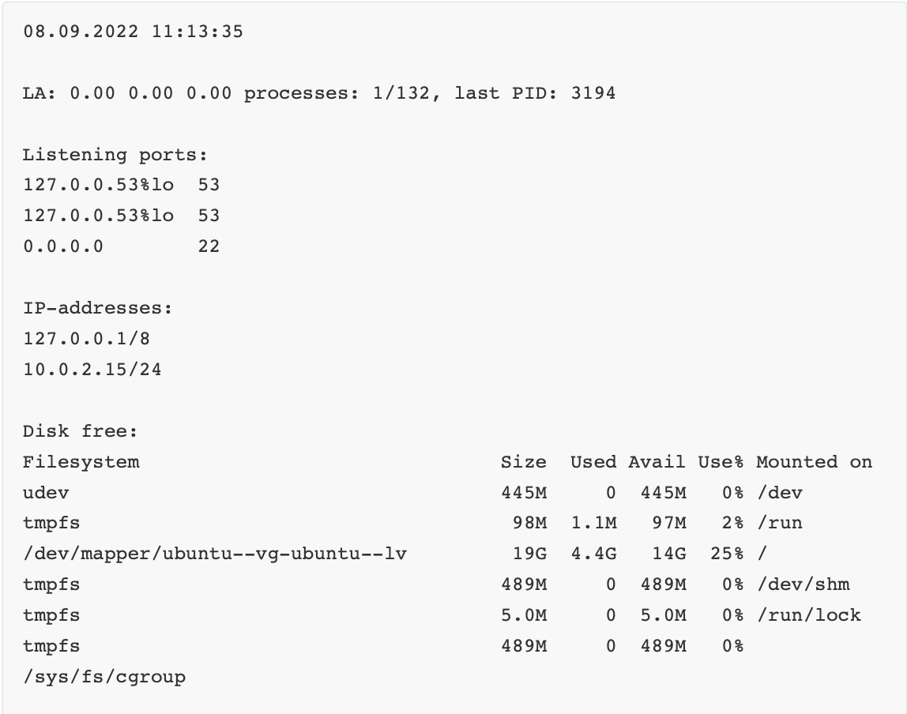Select the "Listening ports:" heading
Viewport: 907px width, 714px height.
[115, 155]
